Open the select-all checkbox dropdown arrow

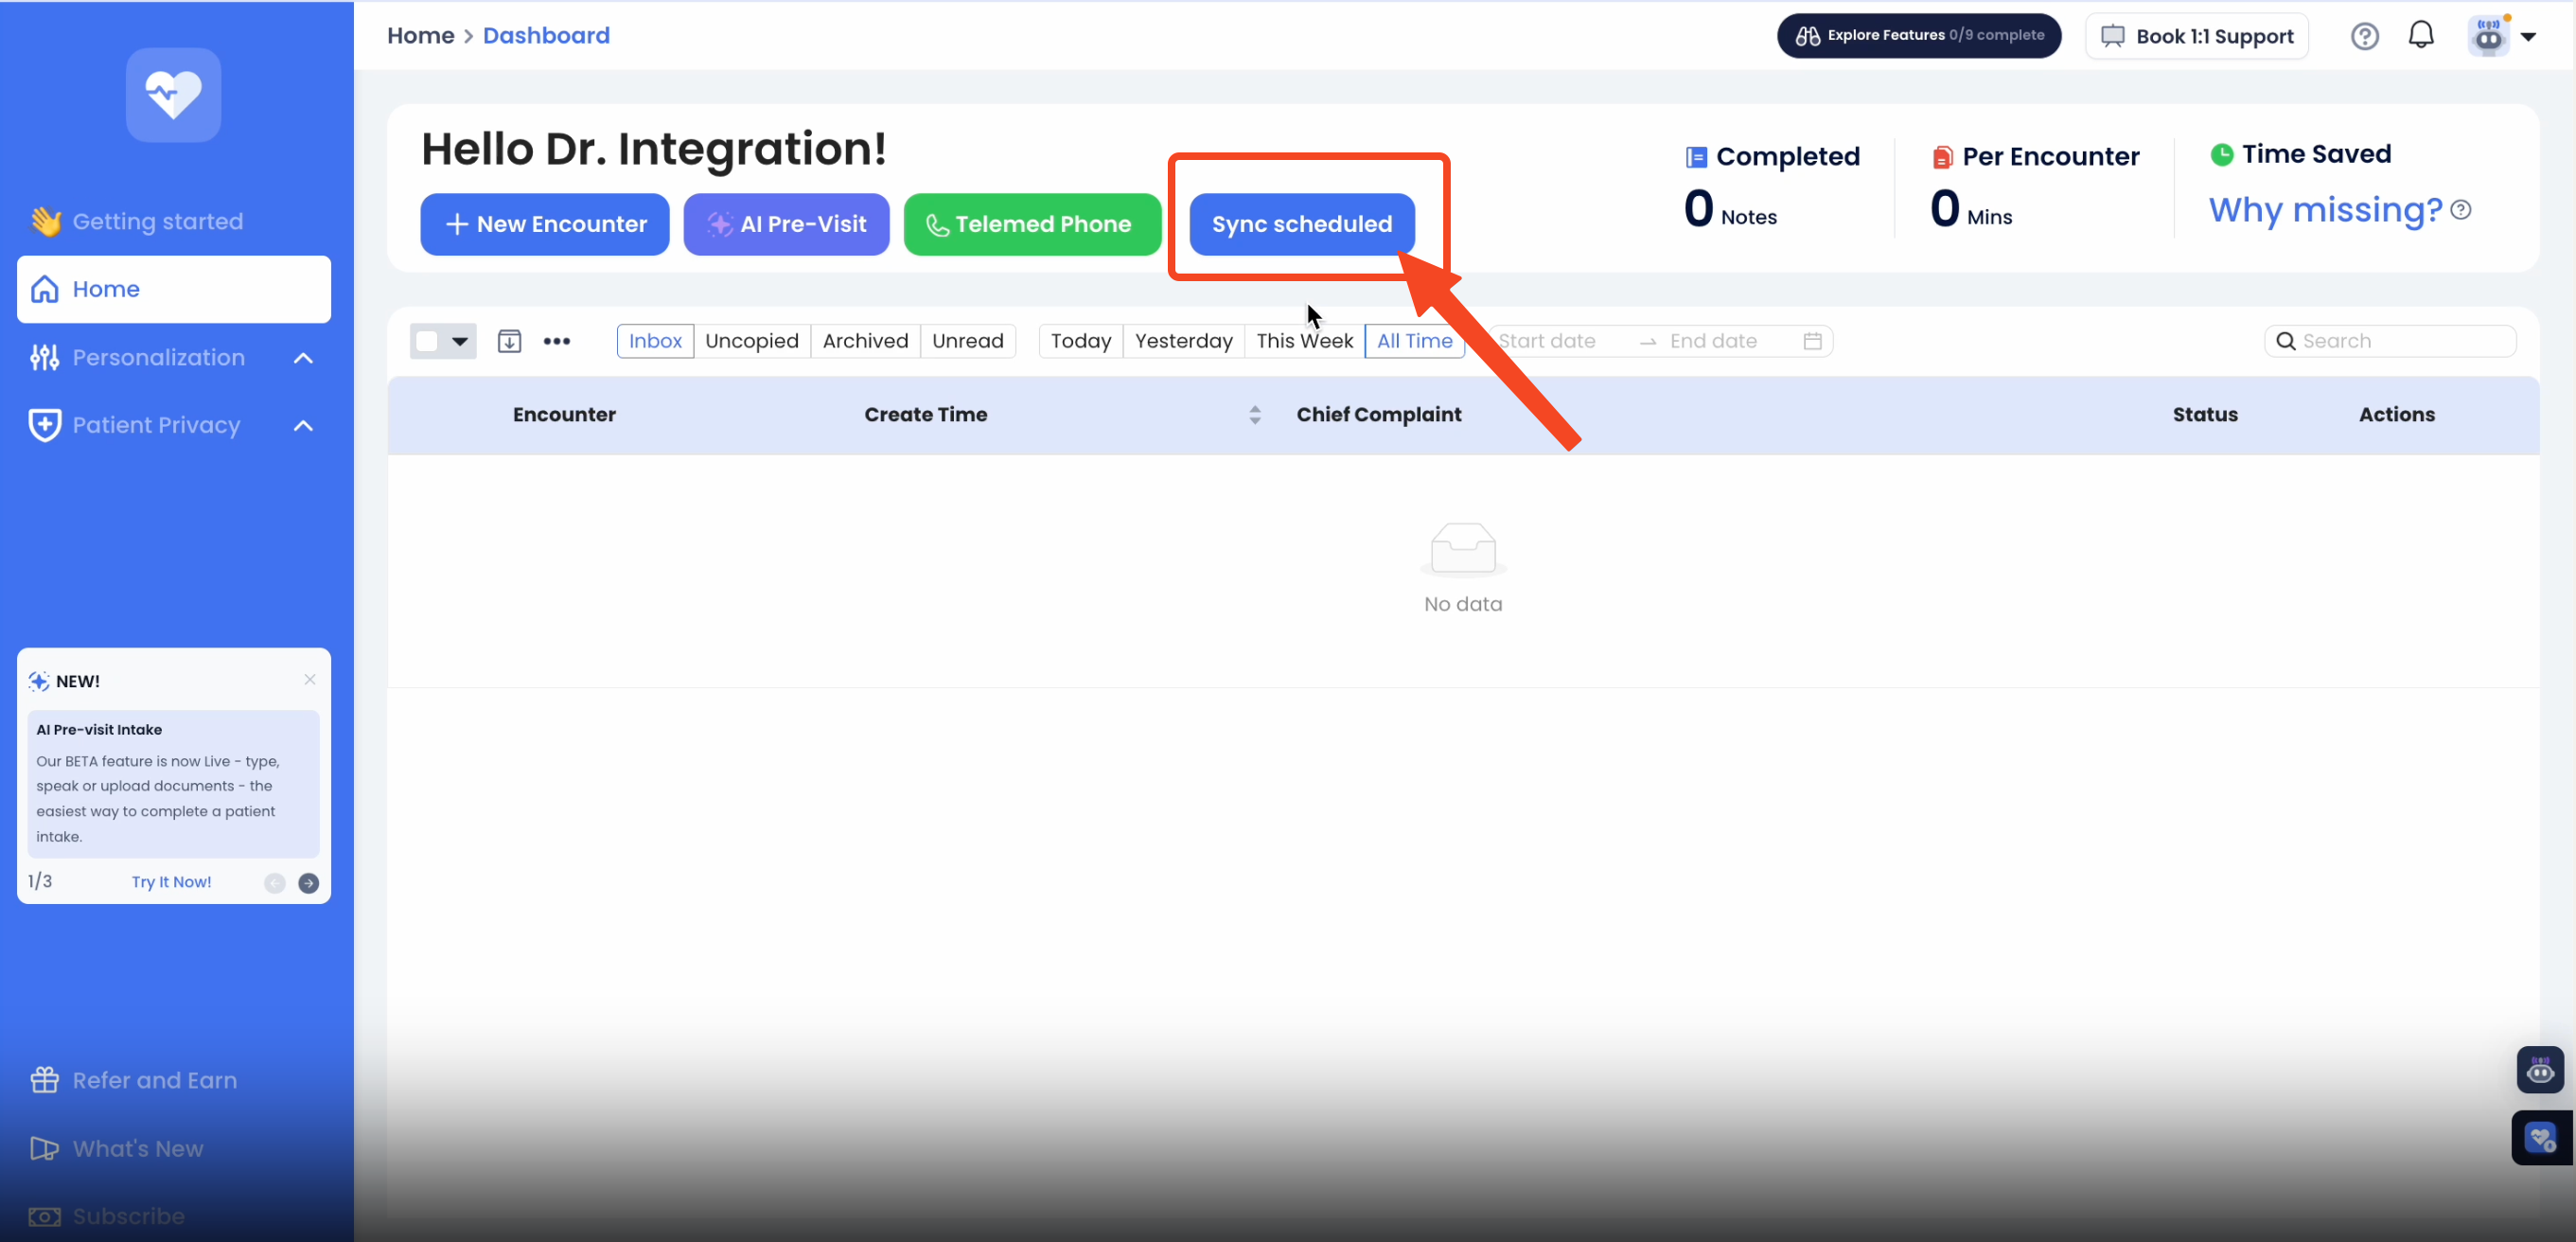[x=460, y=341]
